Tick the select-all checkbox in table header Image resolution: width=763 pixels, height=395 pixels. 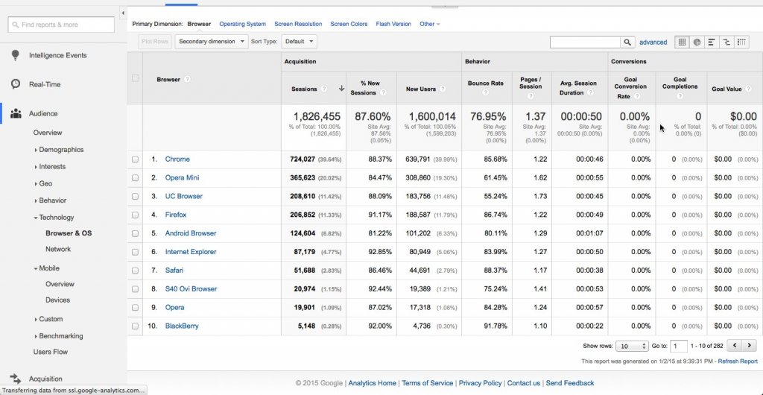[136, 78]
